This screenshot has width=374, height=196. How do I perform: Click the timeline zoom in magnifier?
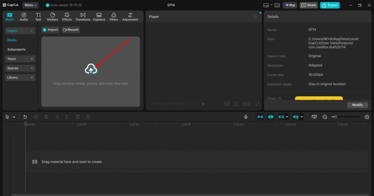(367, 117)
